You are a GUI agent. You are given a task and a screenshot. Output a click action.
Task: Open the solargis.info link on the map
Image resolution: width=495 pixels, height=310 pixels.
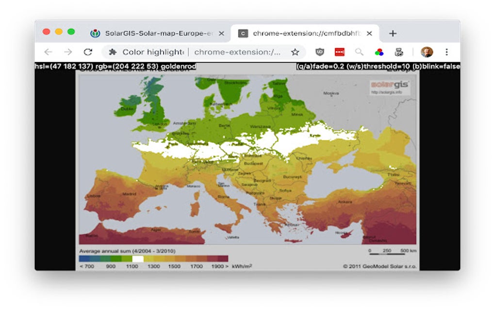tap(387, 92)
